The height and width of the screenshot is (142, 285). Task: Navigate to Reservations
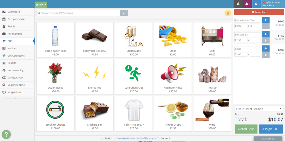[x=17, y=34]
